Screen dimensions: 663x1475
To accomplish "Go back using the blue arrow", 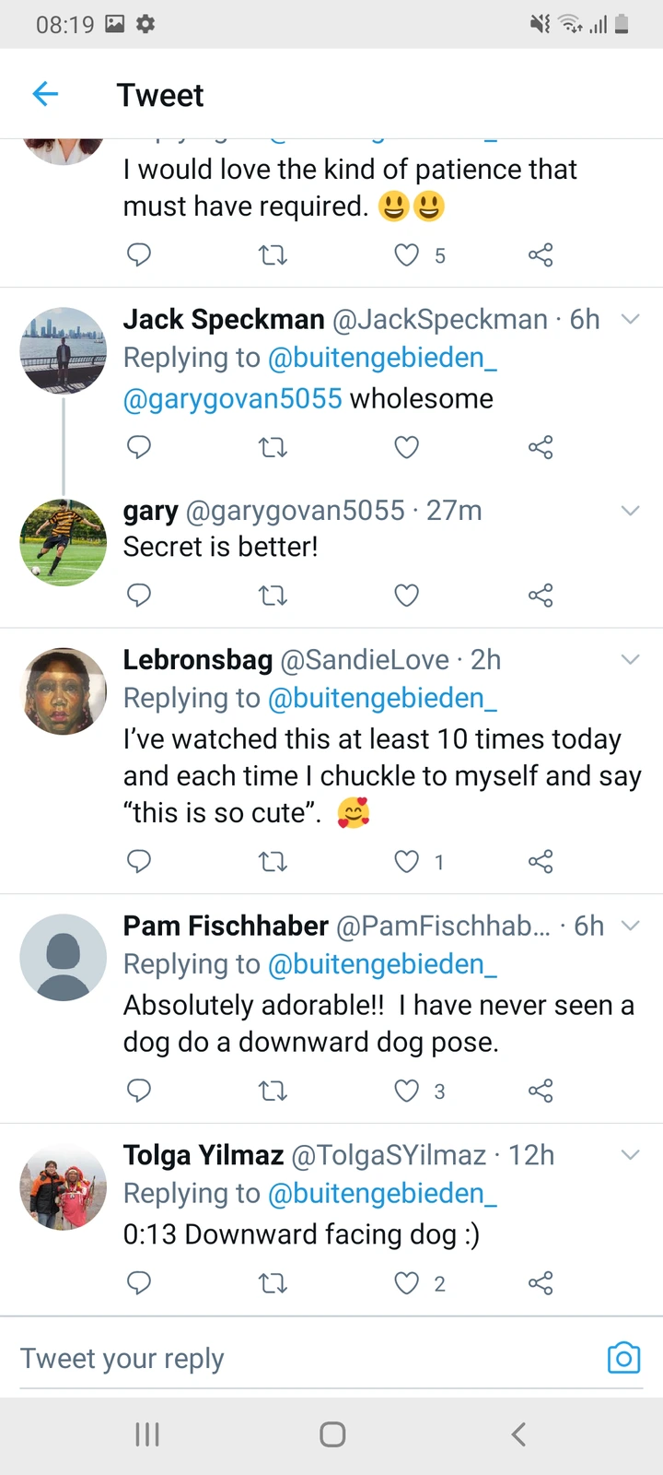I will click(x=45, y=94).
